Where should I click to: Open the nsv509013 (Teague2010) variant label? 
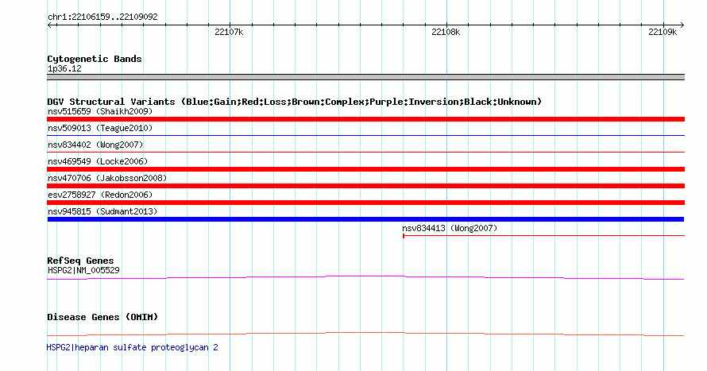(100, 128)
